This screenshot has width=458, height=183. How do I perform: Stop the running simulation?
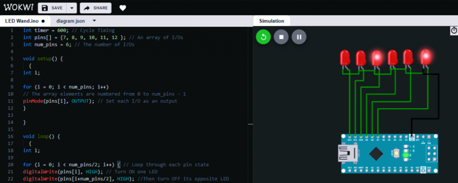pyautogui.click(x=281, y=37)
